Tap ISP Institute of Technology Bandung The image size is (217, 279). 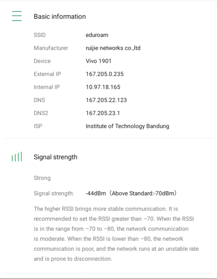tap(127, 126)
